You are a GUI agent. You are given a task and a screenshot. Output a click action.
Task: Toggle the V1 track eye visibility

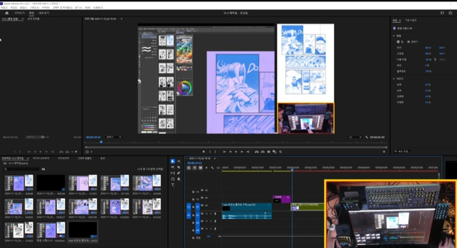[x=206, y=206]
